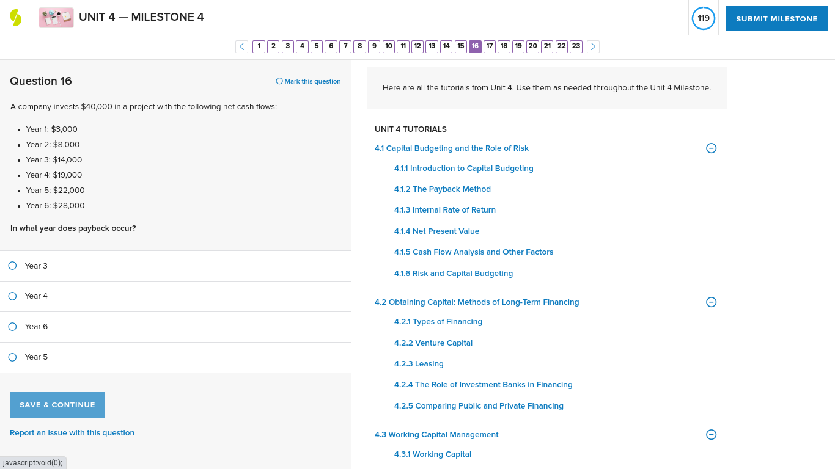Click the next page arrow

(x=592, y=46)
